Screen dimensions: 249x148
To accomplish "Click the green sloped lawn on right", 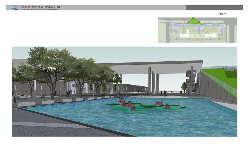I will coord(223,78).
